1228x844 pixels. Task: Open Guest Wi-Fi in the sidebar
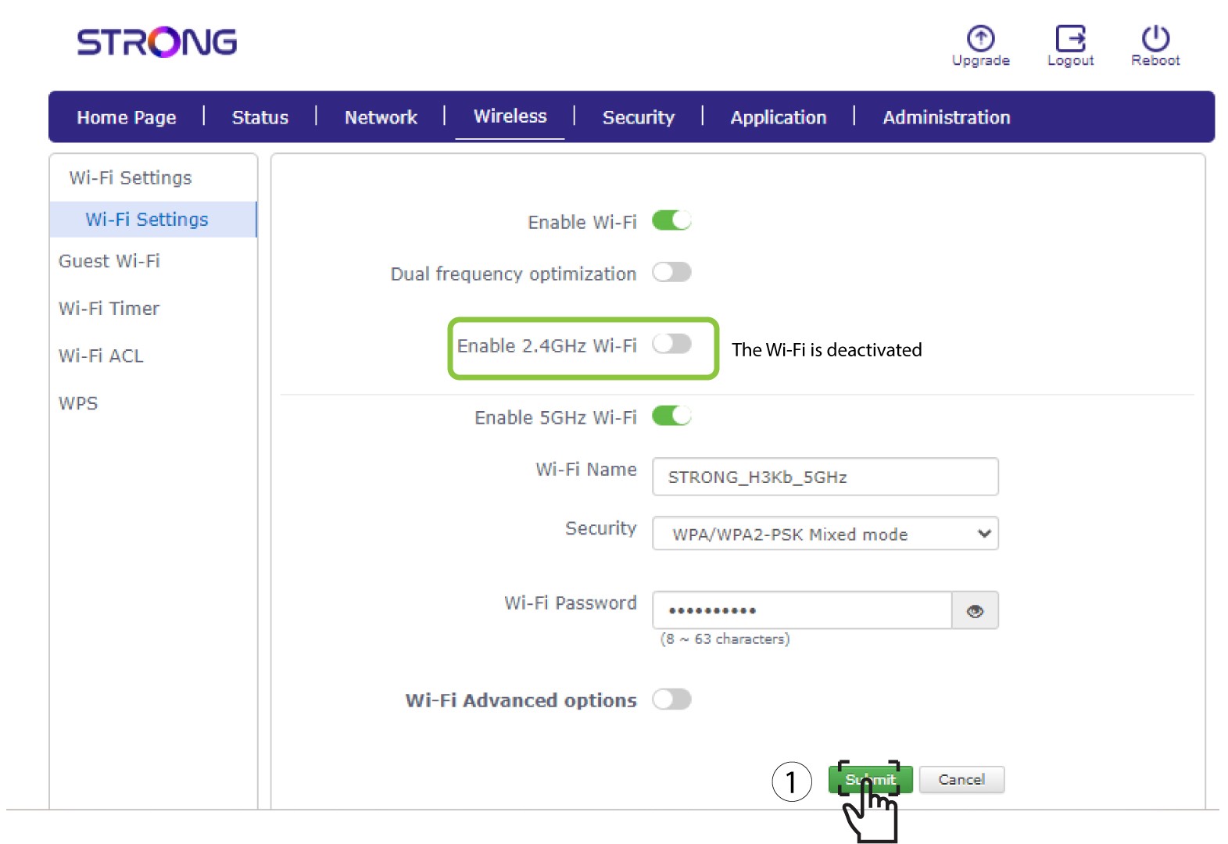109,261
